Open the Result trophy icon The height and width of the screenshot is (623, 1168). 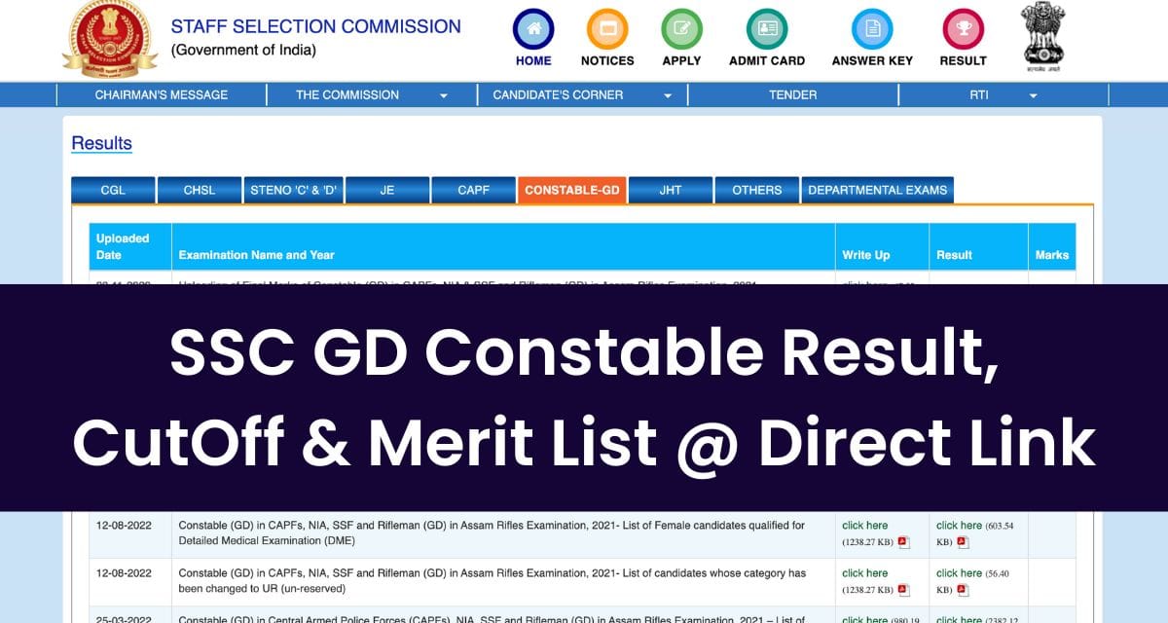click(x=963, y=28)
